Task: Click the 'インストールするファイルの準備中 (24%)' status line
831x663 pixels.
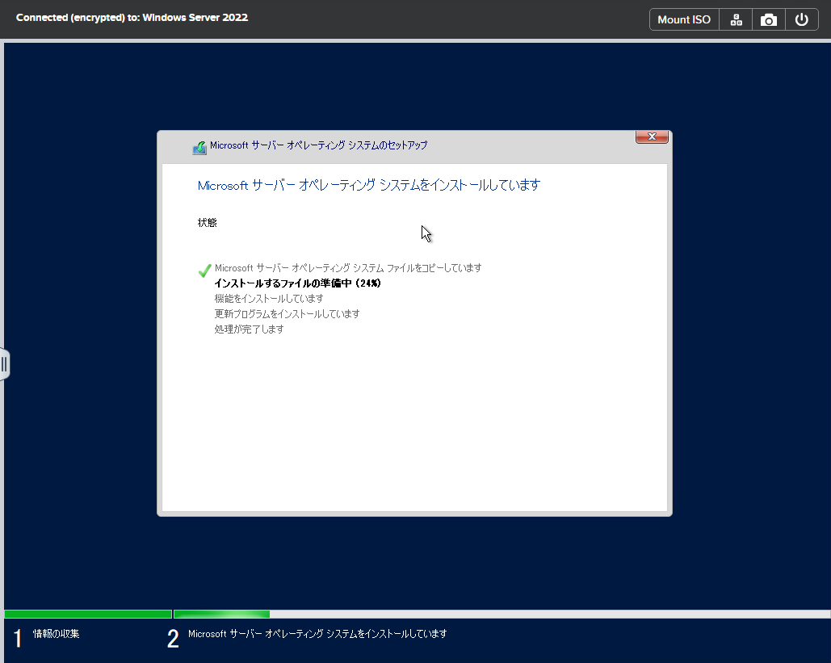Action: click(297, 283)
